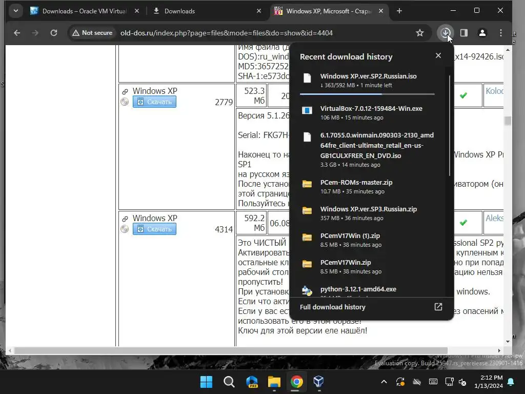Viewport: 525px width, 394px height.
Task: Open the tab search dropdown arrow
Action: click(x=15, y=11)
